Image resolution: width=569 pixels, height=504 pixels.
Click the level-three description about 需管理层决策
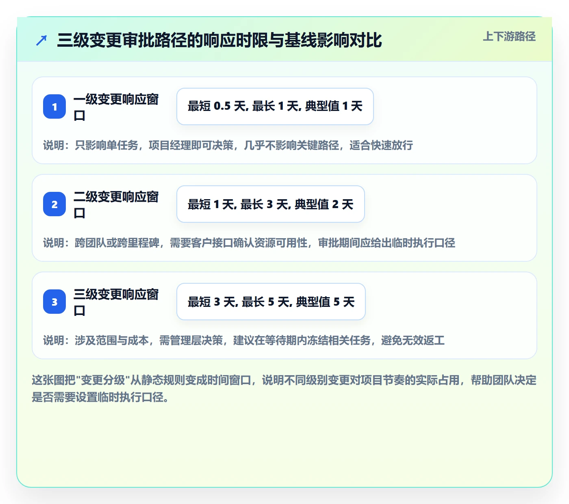244,340
